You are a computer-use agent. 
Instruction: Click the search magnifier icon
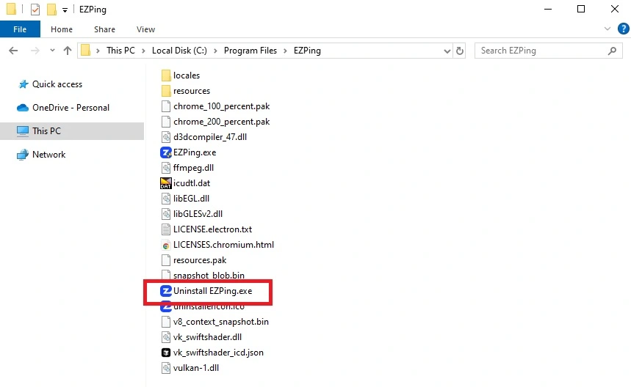coord(613,51)
